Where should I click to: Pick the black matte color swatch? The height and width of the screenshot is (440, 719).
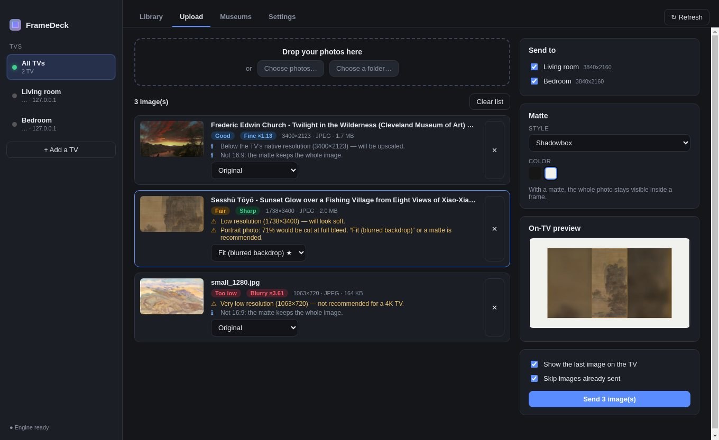[x=535, y=173]
